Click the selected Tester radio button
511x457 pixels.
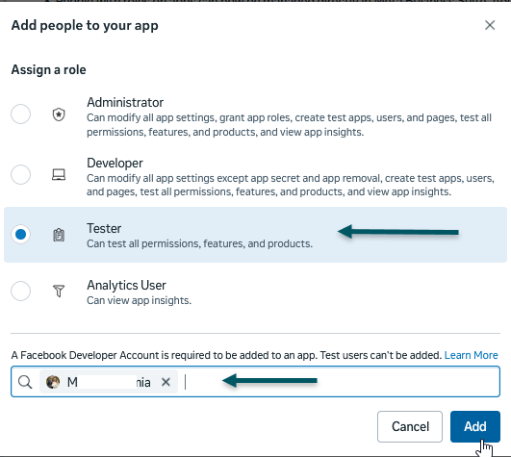[20, 234]
